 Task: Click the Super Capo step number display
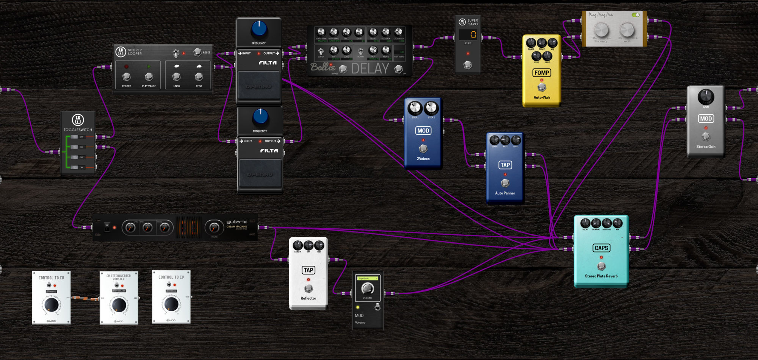(468, 35)
